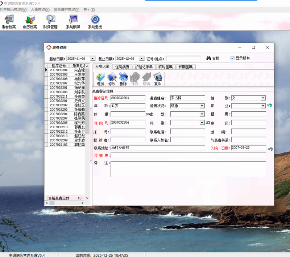The height and width of the screenshot is (257, 290).
Task: Click the green refresh icon beside 职业
Action: tap(270, 106)
